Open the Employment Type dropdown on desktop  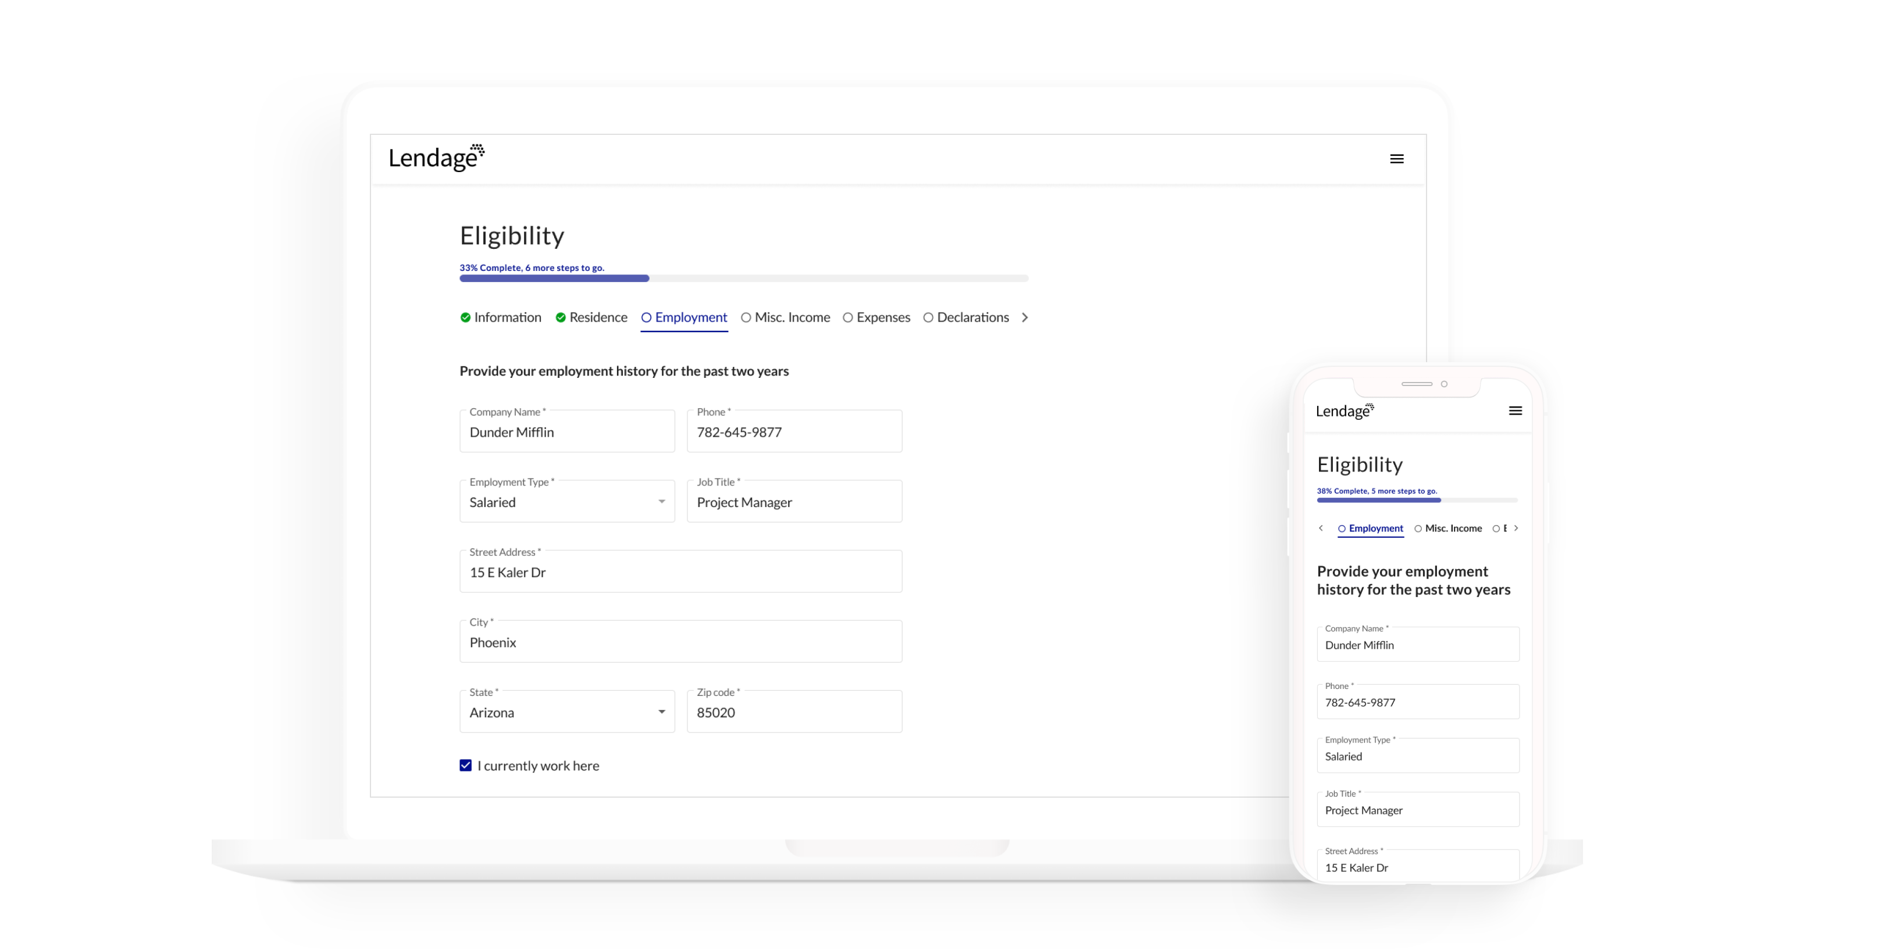point(567,502)
